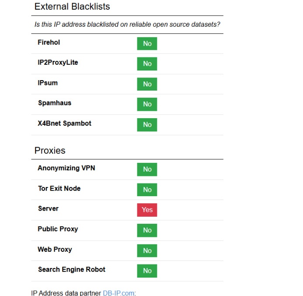Click the External Blacklists heading

(x=72, y=7)
